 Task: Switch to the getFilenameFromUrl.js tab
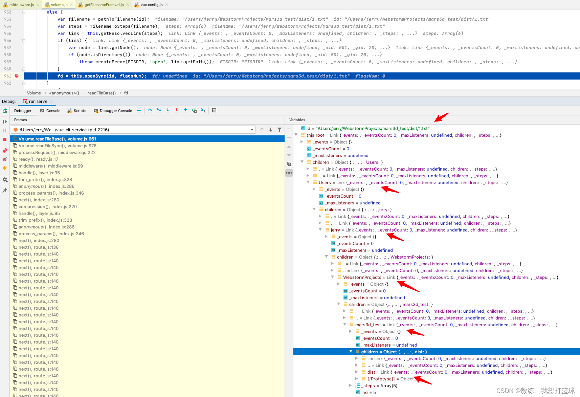pos(104,5)
